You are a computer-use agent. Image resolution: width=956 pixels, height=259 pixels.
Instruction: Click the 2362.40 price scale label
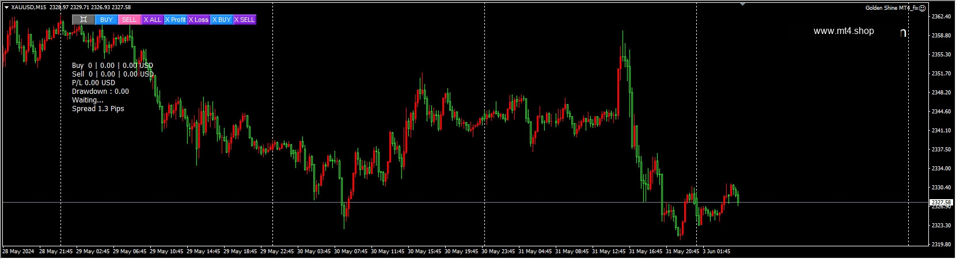(940, 17)
